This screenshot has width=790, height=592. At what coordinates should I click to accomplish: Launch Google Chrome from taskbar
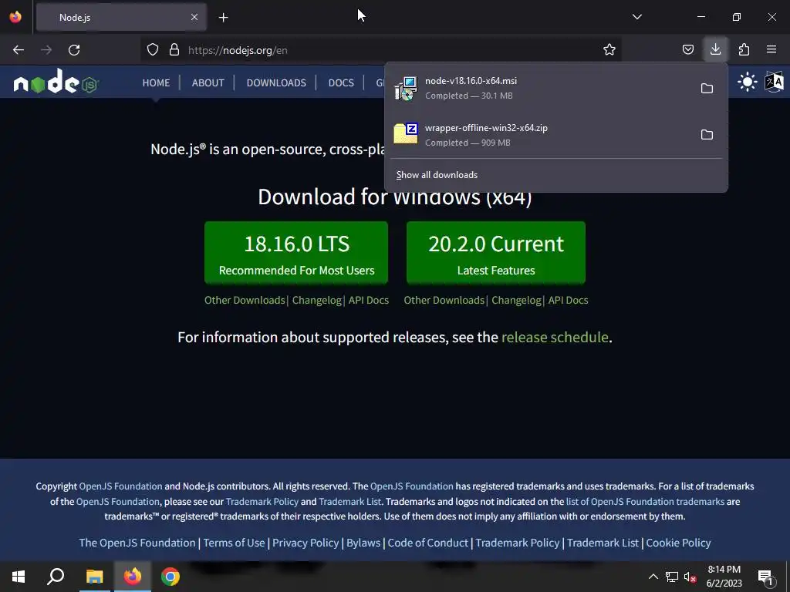[170, 577]
